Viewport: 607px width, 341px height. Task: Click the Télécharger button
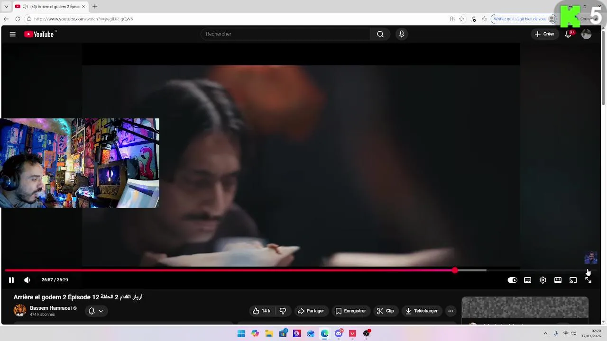coord(422,311)
